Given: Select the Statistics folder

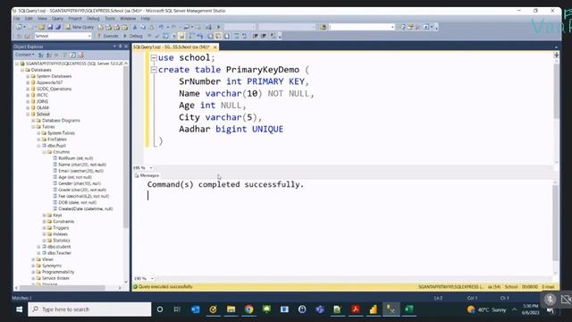Looking at the screenshot, I should coord(62,241).
